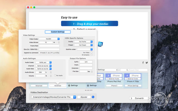Select the Custom Settings title field
Image resolution: width=178 pixels, height=111 pixels.
tap(58, 32)
